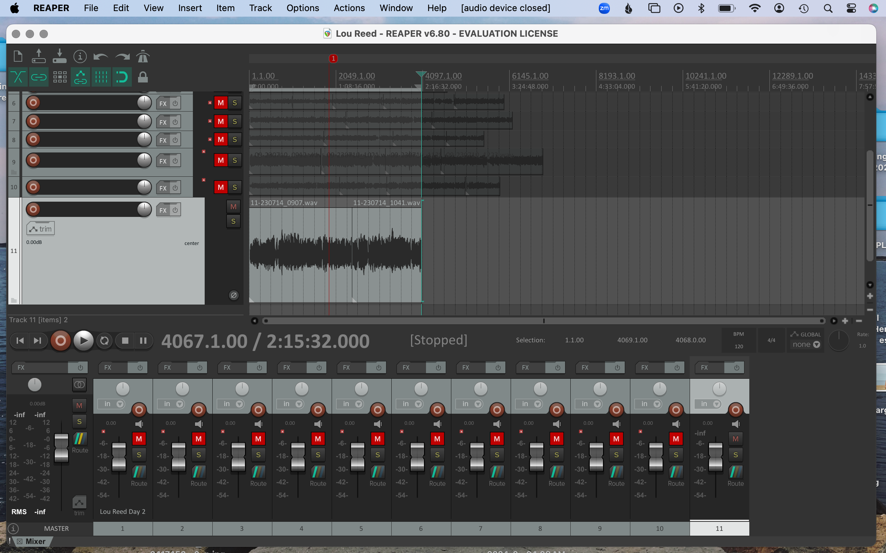
Task: Solo track 11 in track panel
Action: pyautogui.click(x=233, y=221)
